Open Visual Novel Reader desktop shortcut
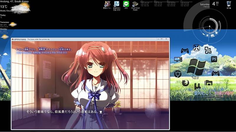This screenshot has width=236, height=132. tap(135, 4)
